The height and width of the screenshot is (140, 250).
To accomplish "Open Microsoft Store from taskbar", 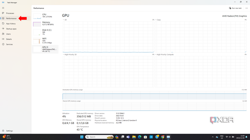I will (x=145, y=137).
